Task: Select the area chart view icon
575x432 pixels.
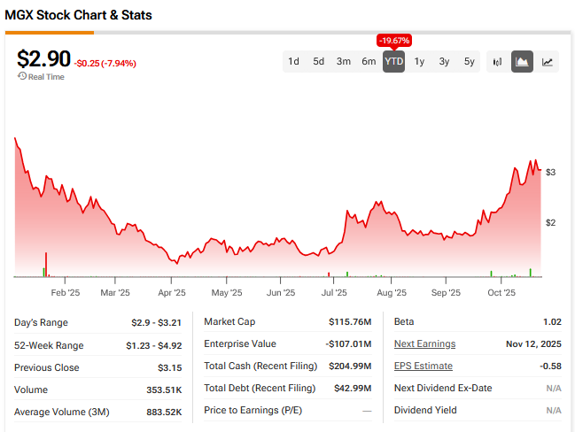Action: tap(523, 62)
